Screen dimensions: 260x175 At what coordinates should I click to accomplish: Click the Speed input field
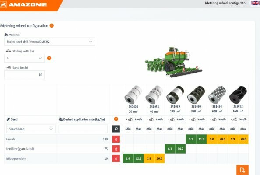click(25, 75)
